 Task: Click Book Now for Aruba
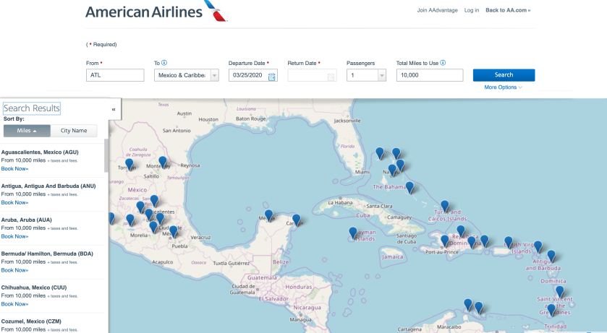coord(14,236)
